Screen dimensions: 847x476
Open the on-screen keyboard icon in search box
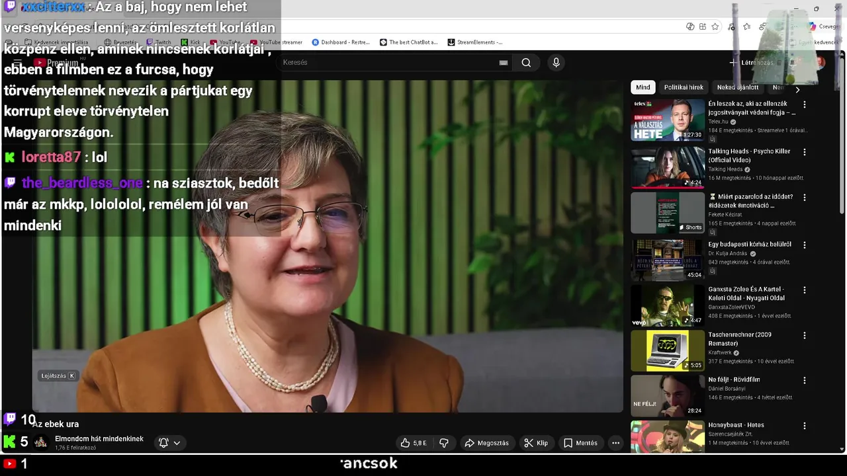(x=504, y=63)
